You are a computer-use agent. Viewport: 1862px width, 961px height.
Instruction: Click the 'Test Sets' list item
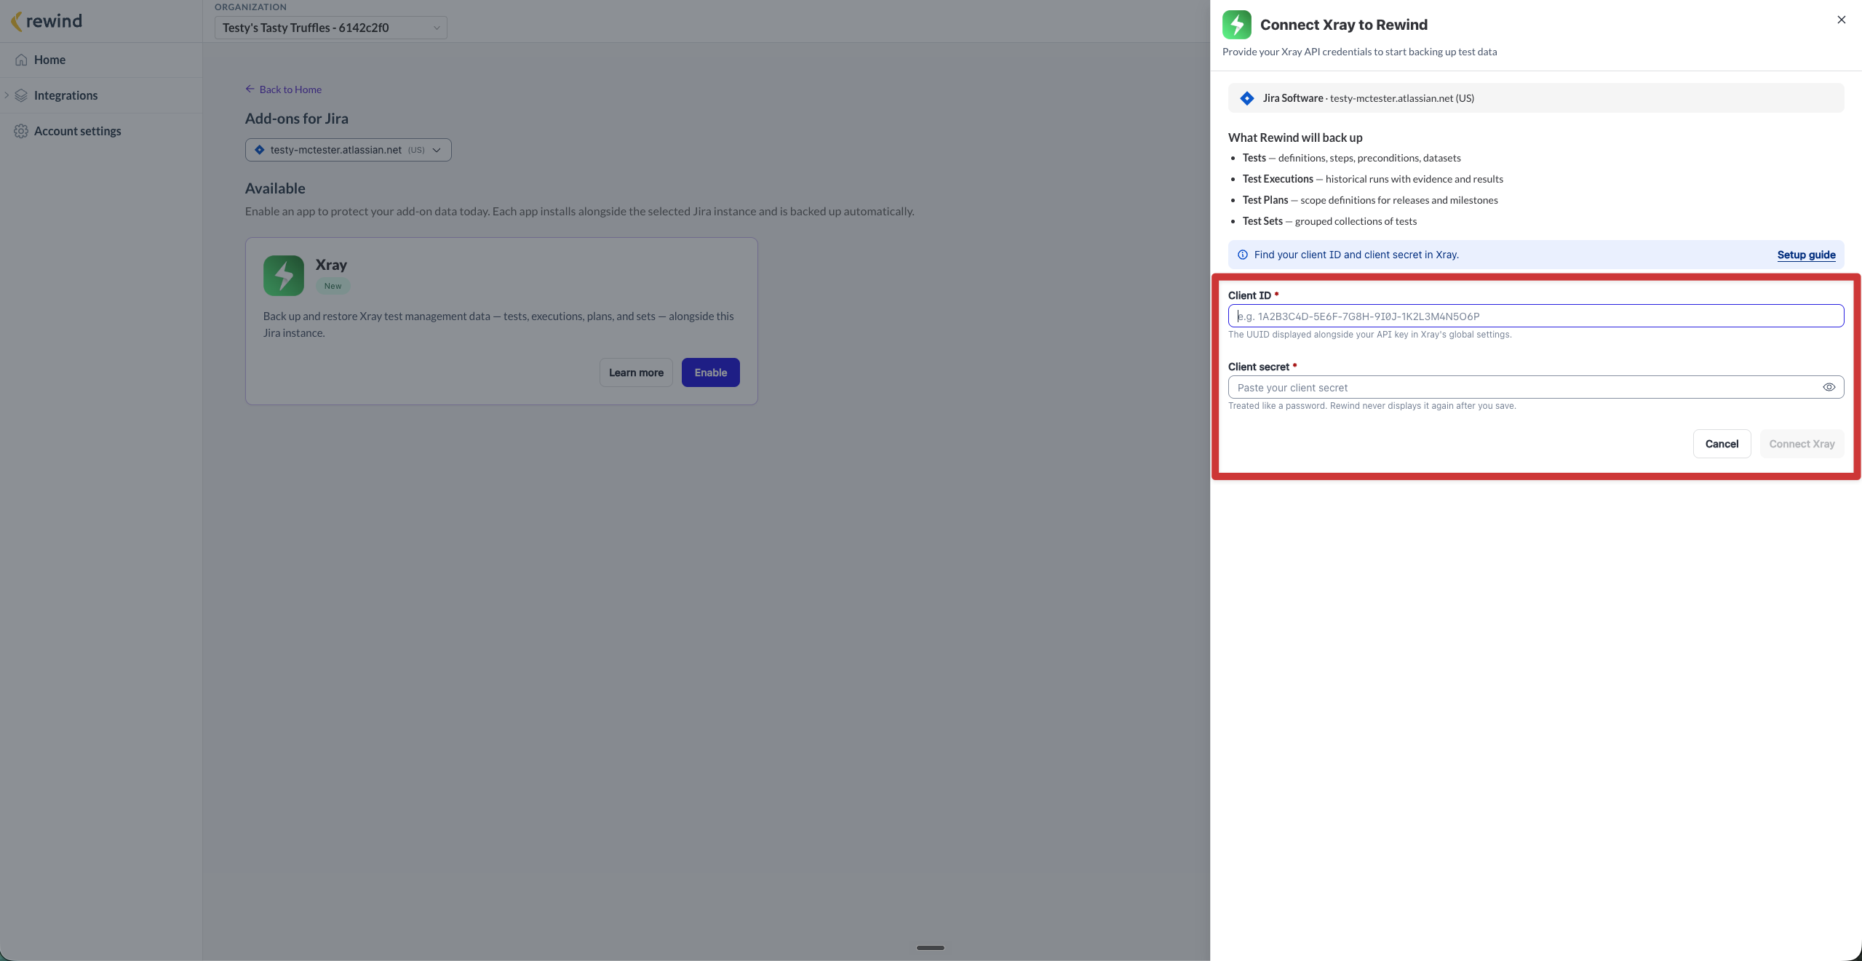1329,221
